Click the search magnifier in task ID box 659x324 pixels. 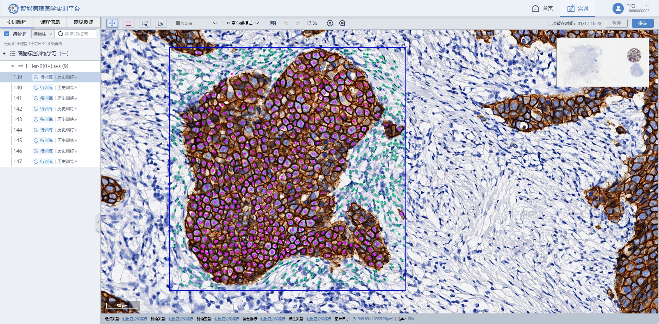pyautogui.click(x=61, y=34)
